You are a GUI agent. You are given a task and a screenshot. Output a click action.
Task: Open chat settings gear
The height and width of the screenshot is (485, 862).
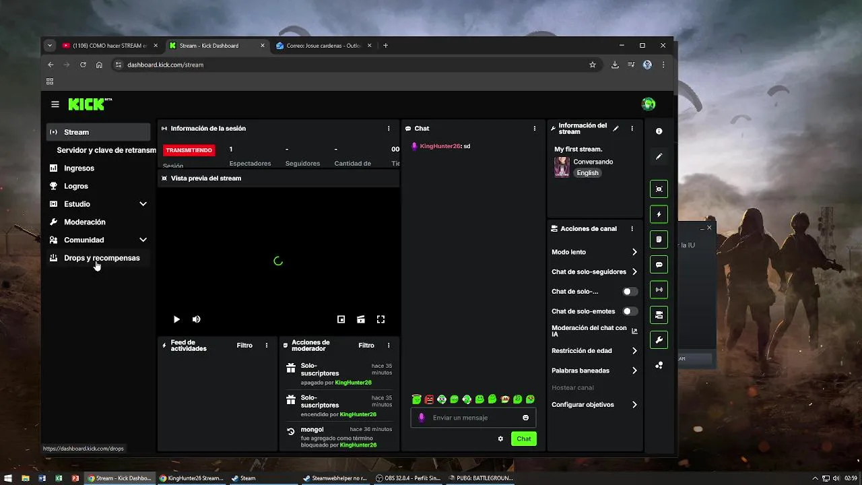[500, 439]
